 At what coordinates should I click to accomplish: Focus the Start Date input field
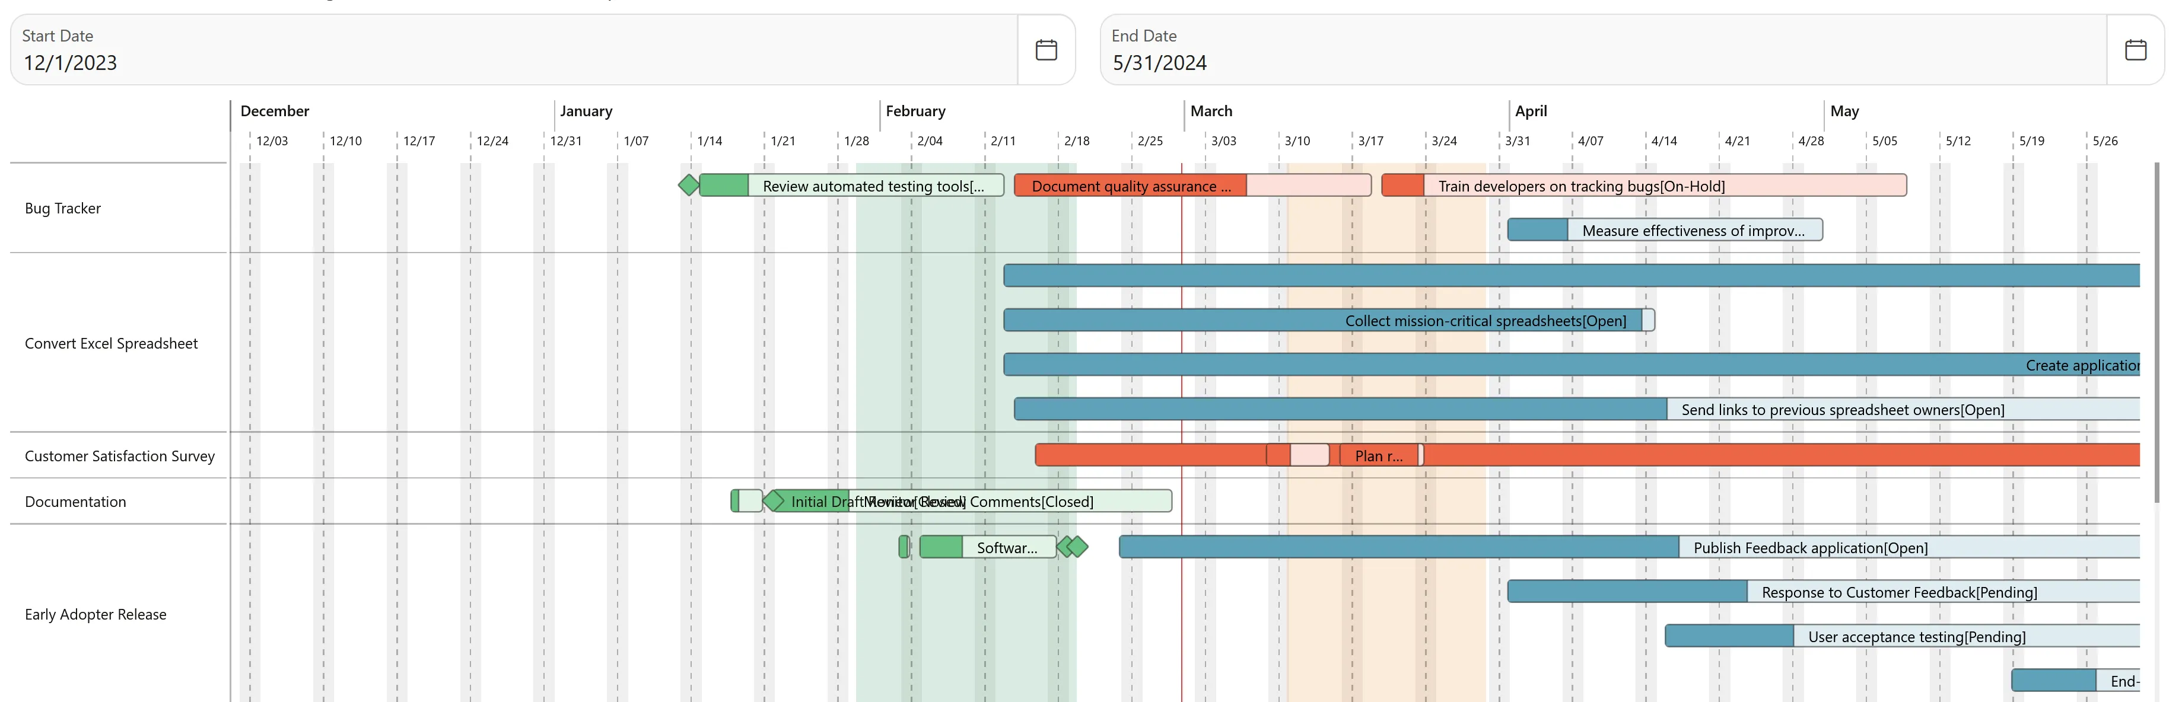(508, 62)
